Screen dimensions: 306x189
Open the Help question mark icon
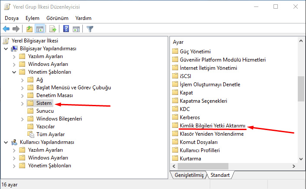66,29
